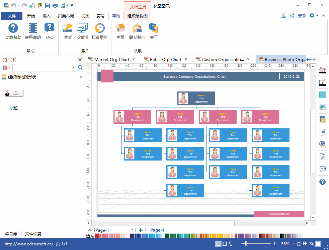Viewport: 329px width, 250px height.
Task: Open the Market Org Chart document tab
Action: (112, 59)
